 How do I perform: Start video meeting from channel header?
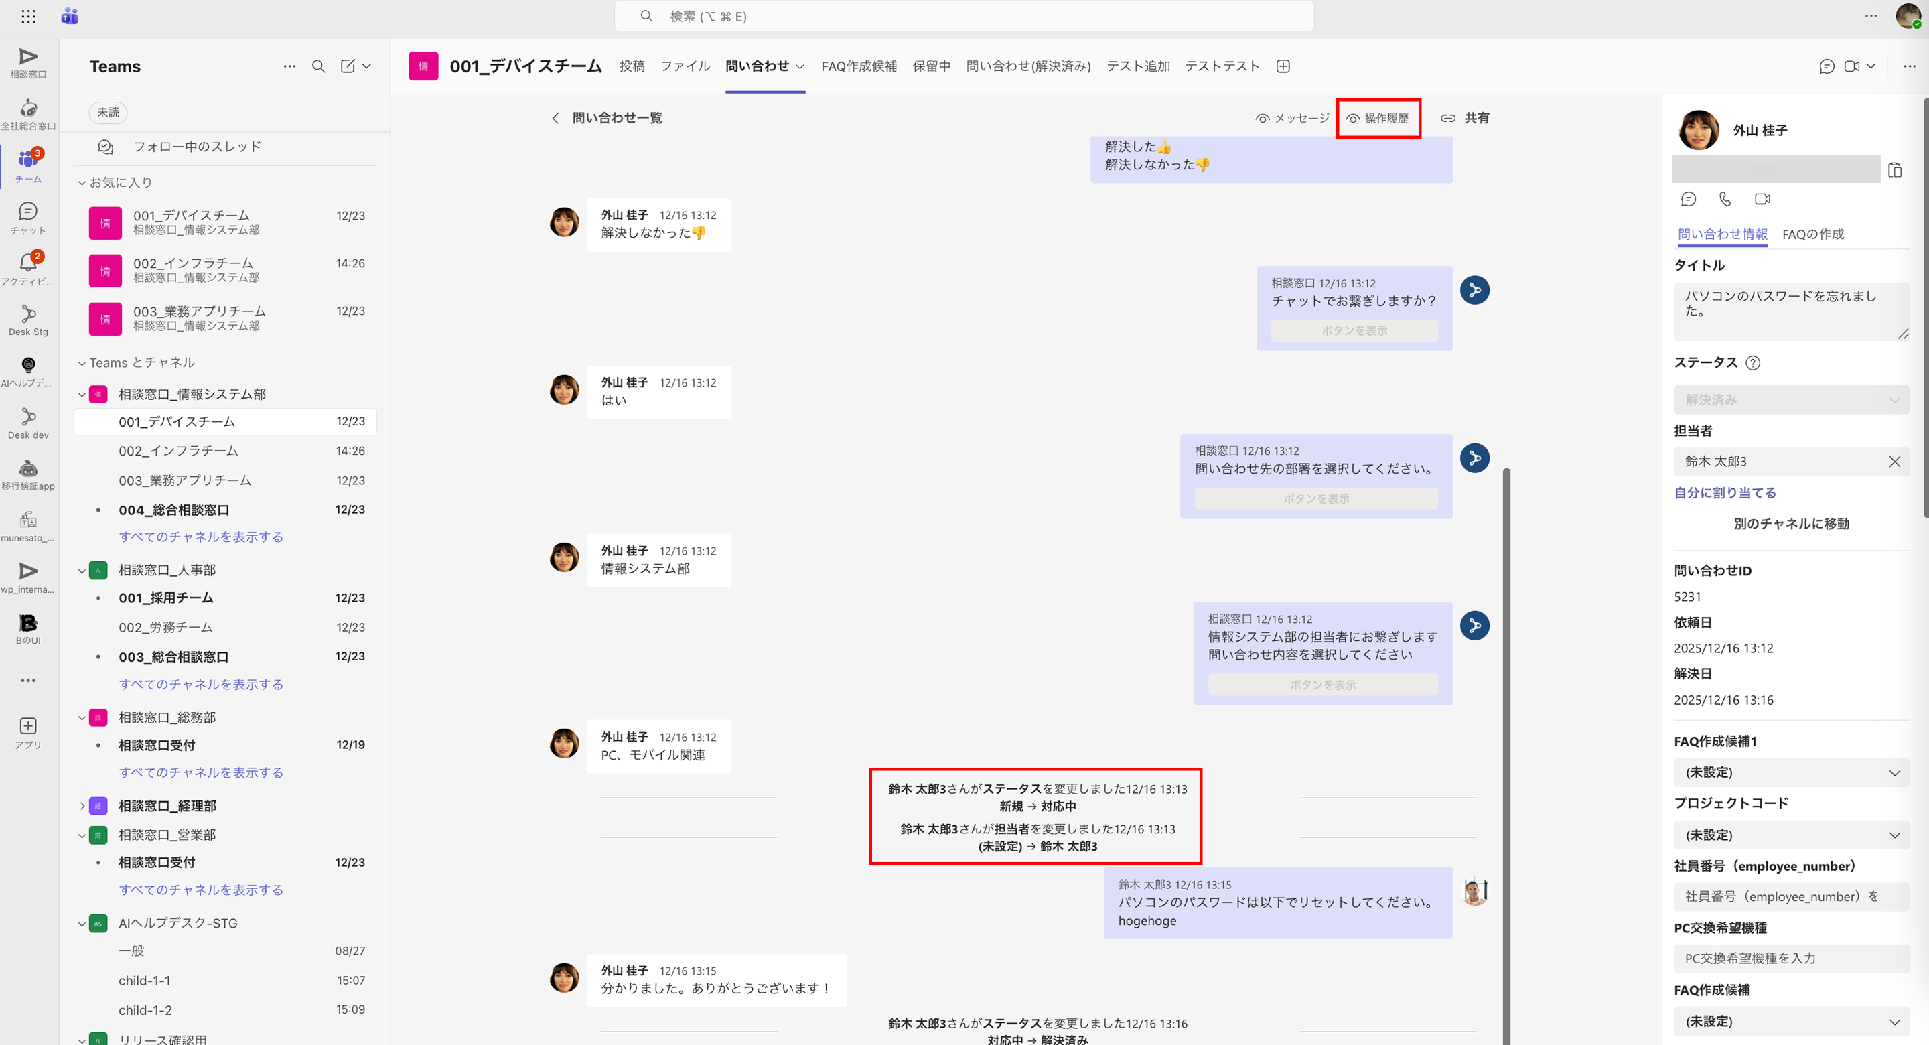click(x=1852, y=66)
